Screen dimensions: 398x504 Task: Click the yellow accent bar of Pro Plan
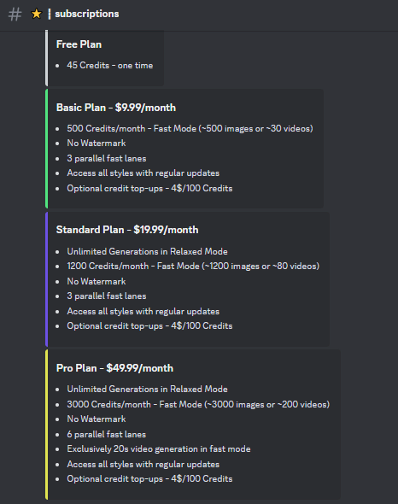[47, 425]
